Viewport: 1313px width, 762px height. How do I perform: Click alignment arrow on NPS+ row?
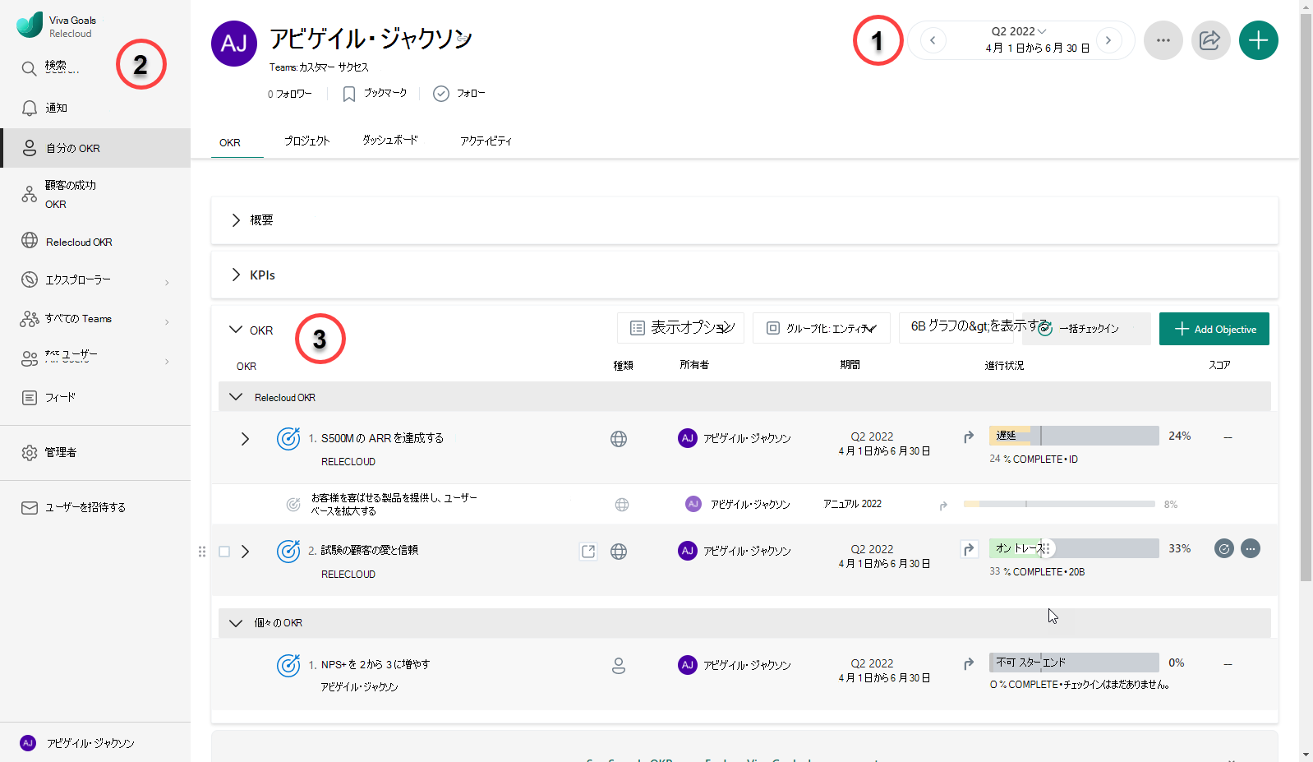(x=969, y=663)
